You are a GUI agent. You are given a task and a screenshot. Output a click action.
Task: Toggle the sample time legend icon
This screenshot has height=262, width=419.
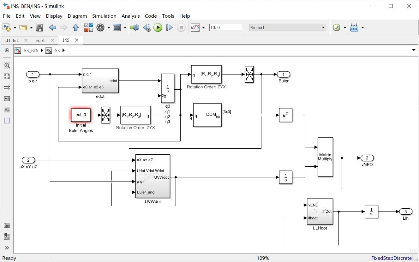point(7,87)
